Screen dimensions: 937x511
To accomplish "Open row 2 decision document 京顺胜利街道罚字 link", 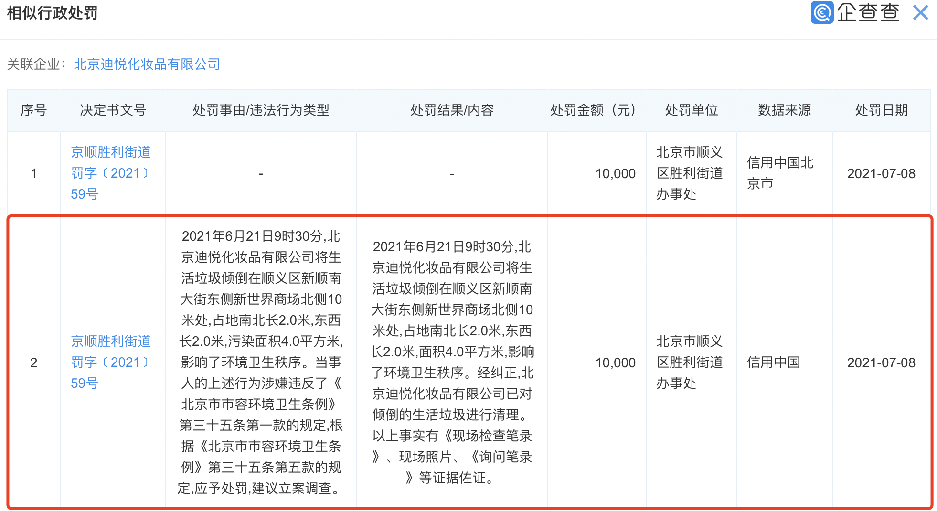I will pyautogui.click(x=111, y=362).
